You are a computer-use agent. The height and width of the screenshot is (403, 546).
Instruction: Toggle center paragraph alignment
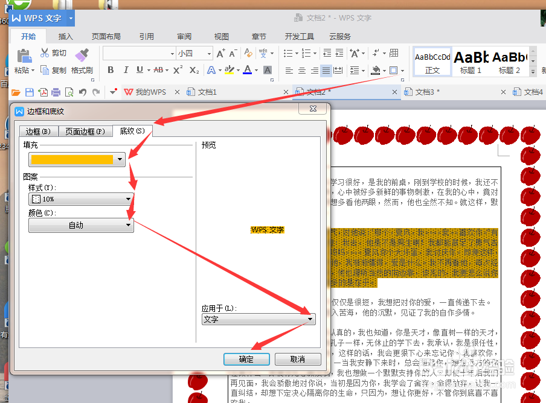click(301, 70)
